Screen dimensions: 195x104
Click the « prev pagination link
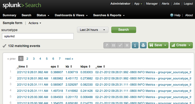[x=11, y=59]
